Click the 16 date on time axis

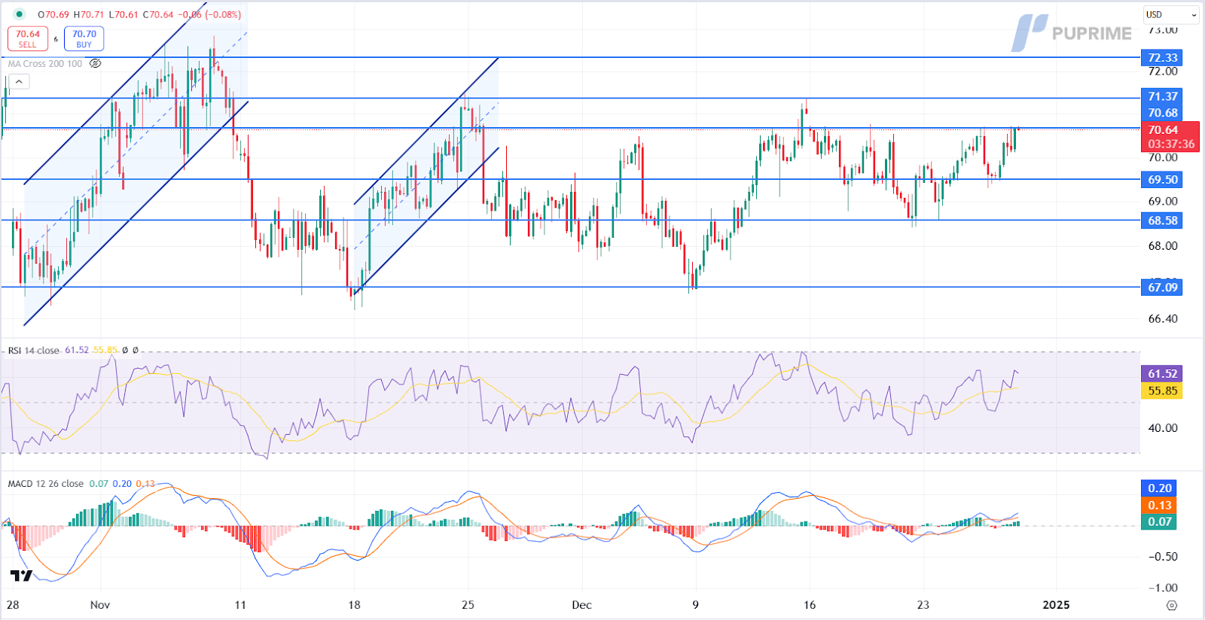click(x=810, y=605)
